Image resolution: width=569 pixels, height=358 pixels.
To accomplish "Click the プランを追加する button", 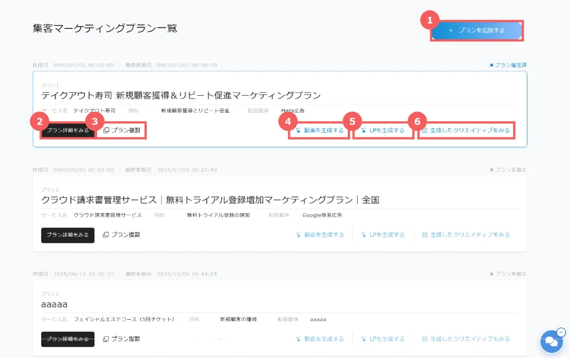I will tap(477, 31).
